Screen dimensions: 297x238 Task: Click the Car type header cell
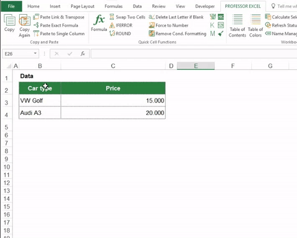tap(40, 88)
